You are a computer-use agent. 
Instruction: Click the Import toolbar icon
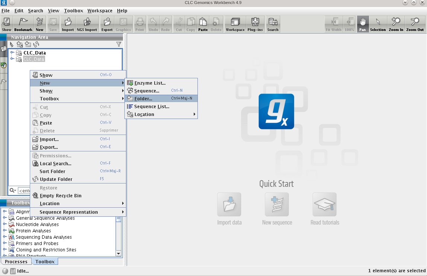[x=68, y=24]
